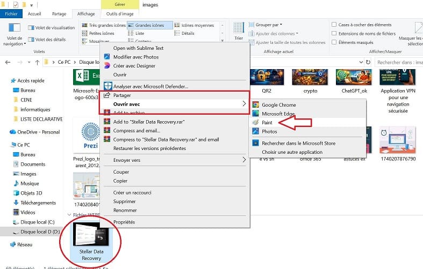Viewport: 423px width, 269px height.
Task: Expand the Ouvrir avec submenu arrow
Action: [244, 104]
